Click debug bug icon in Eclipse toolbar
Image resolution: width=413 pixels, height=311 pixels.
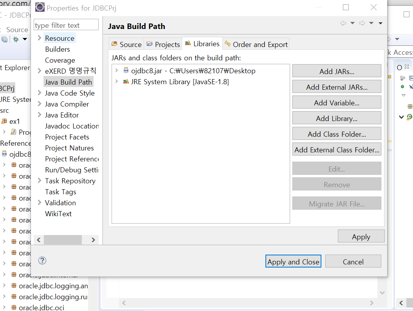16,39
